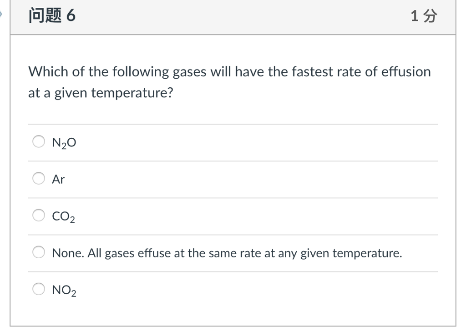Click the N₂O label text
The image size is (466, 331).
63,142
